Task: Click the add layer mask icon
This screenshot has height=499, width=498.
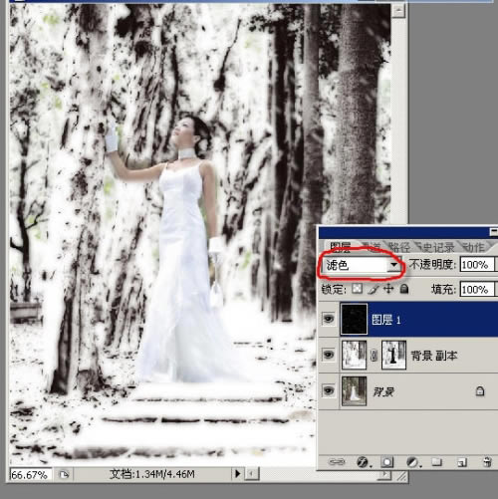Action: 387,462
